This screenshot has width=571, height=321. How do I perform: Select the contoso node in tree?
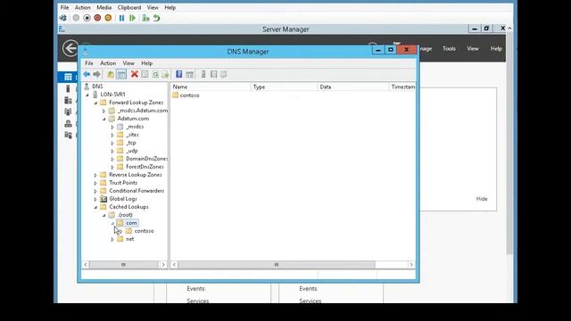[144, 231]
